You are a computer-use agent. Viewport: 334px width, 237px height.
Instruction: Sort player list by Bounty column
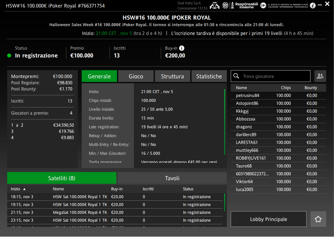310,88
